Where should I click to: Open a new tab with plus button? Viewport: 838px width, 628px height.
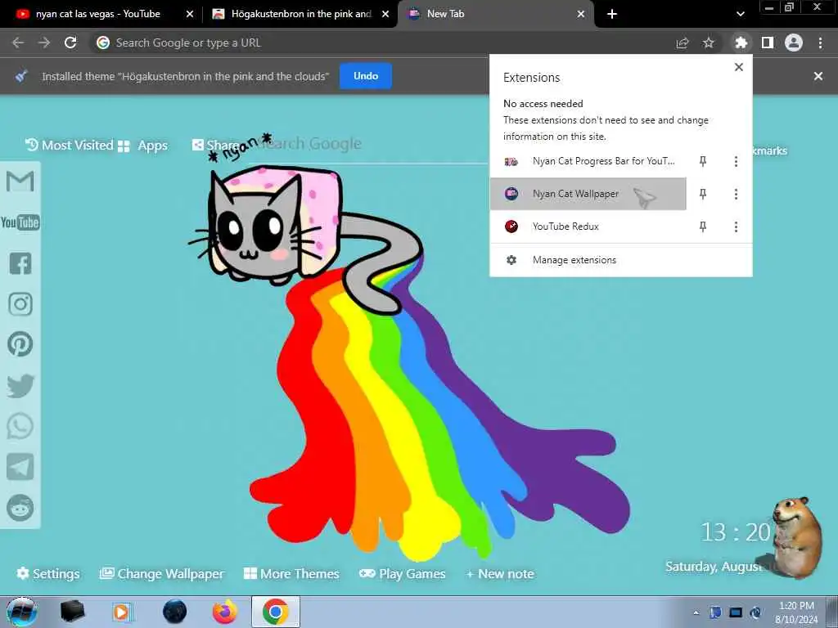[x=612, y=14]
